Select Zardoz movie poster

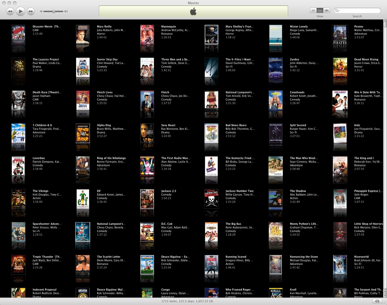[x=276, y=67]
